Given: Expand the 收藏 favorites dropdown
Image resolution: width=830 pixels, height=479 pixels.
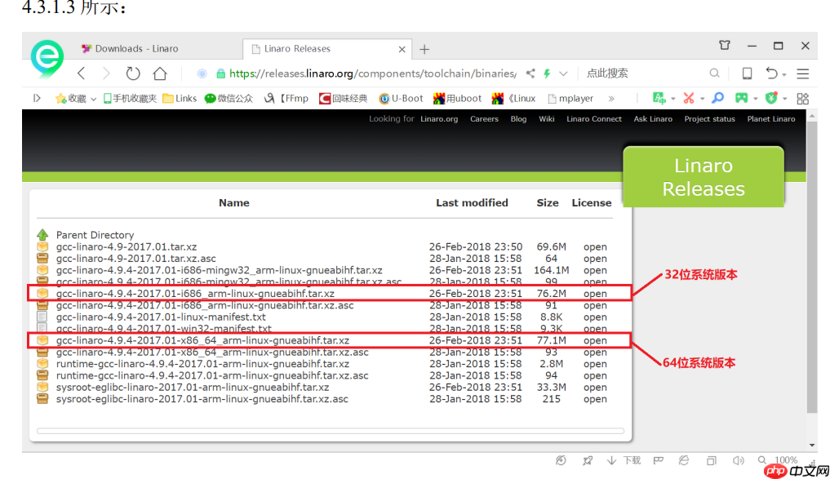Looking at the screenshot, I should click(94, 99).
